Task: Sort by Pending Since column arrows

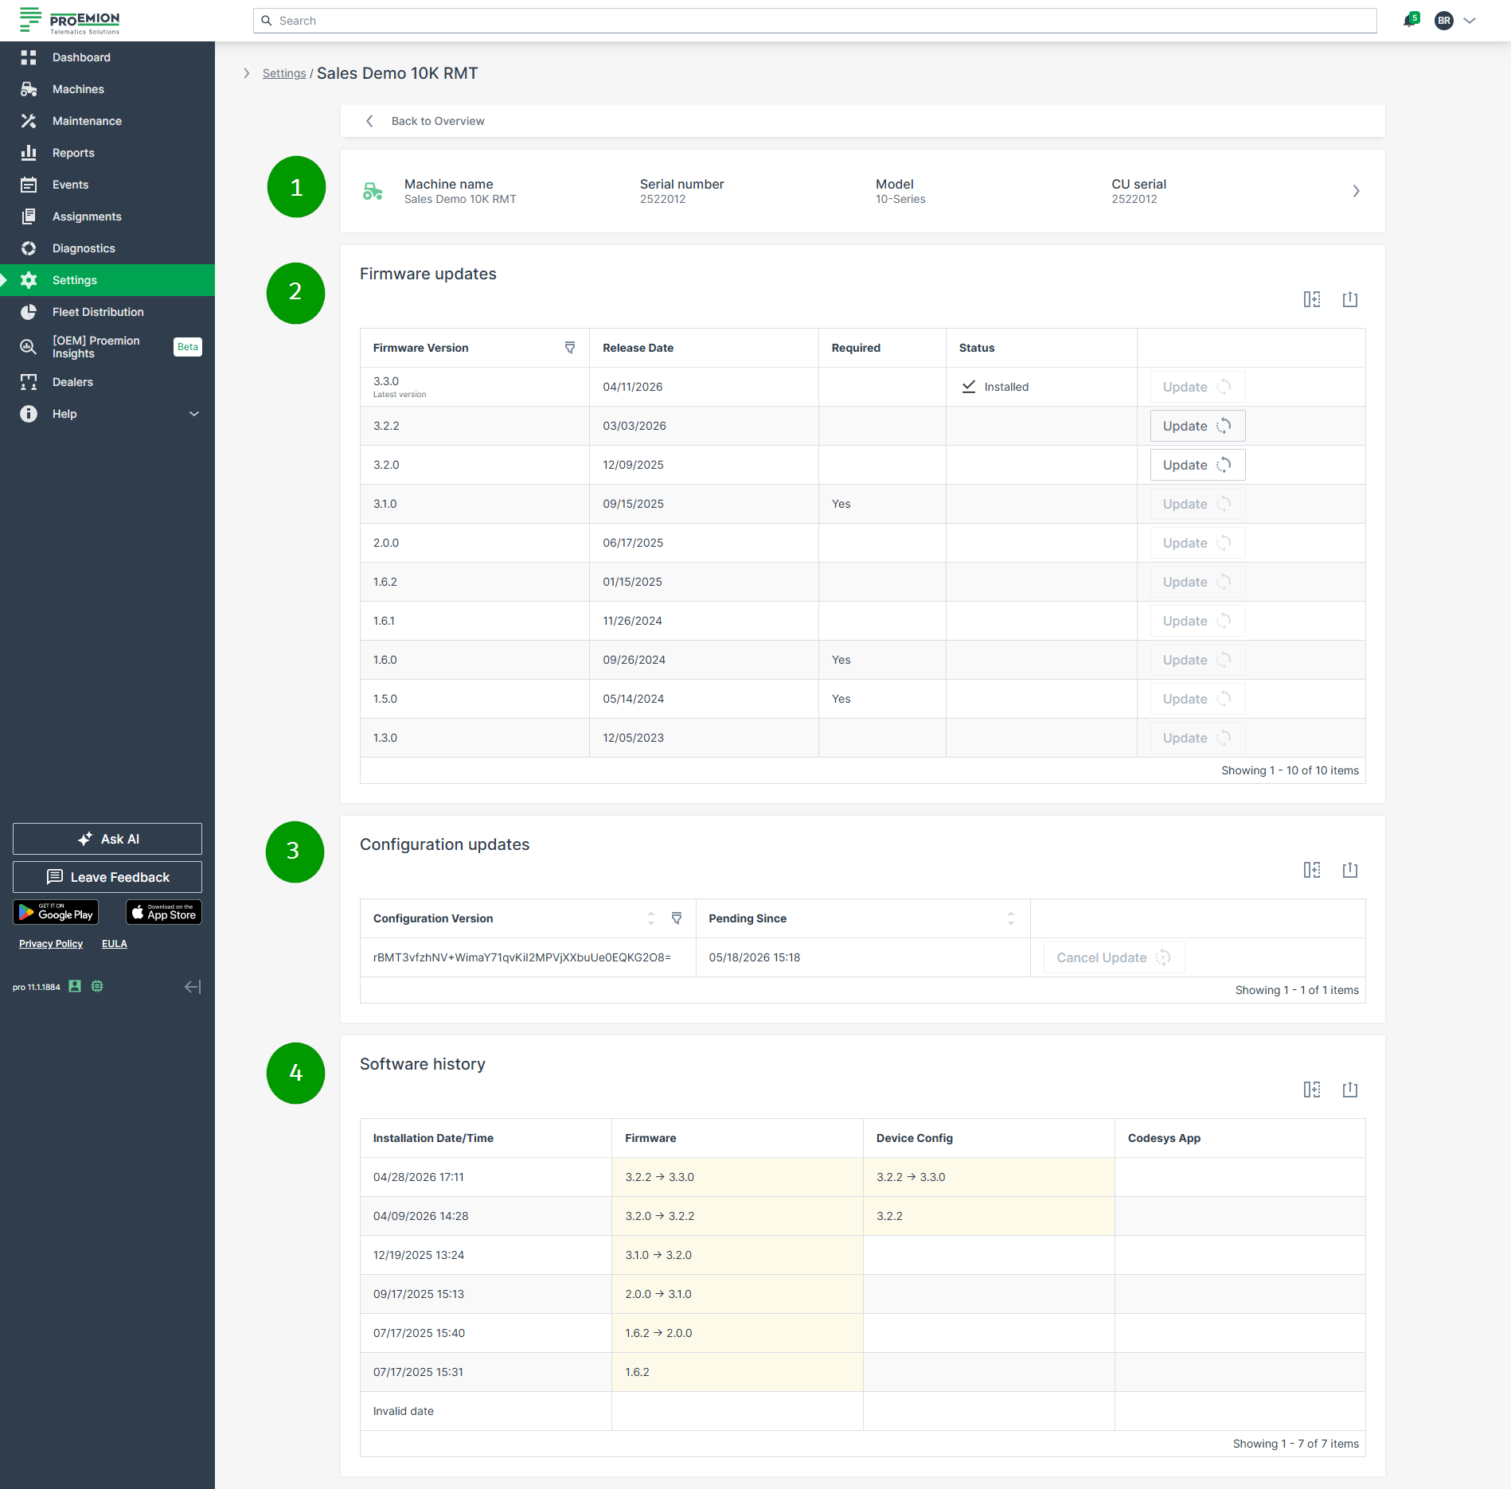Action: tap(1010, 918)
